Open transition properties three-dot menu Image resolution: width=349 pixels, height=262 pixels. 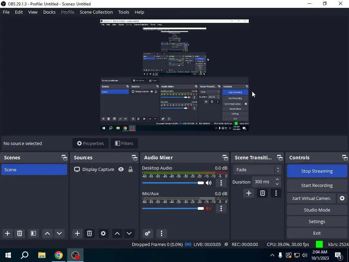click(276, 193)
